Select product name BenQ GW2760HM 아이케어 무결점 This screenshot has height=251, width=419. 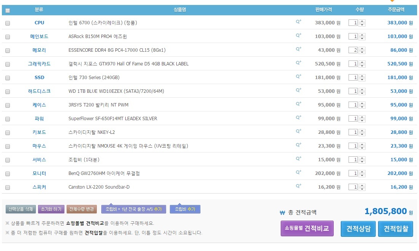click(104, 174)
